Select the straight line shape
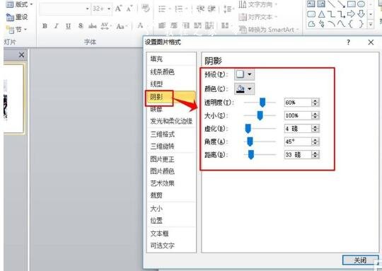 click(x=331, y=4)
